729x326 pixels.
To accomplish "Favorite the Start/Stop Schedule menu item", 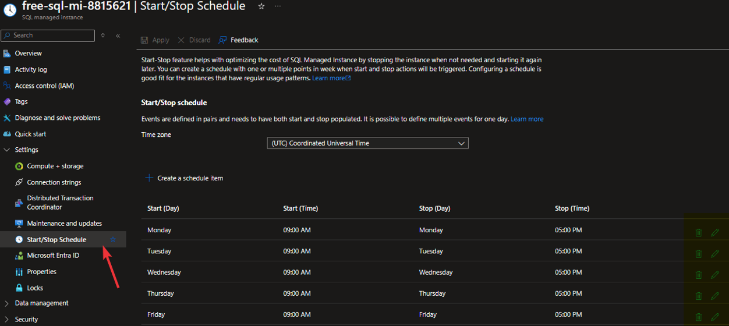I will point(113,240).
